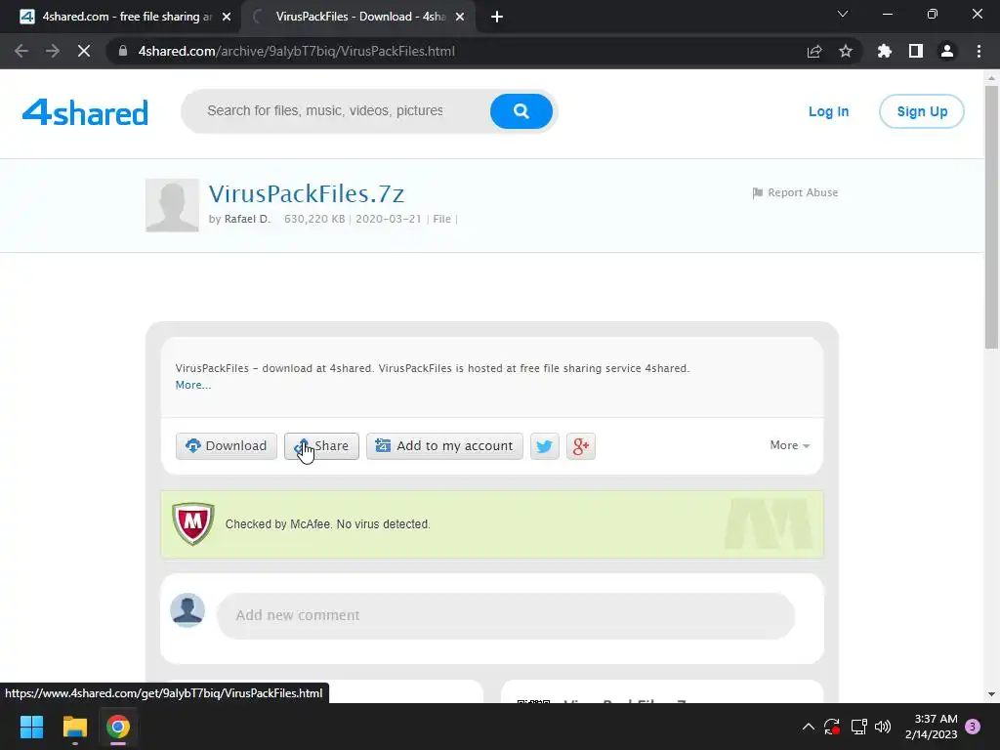Go forward in browser history
The width and height of the screenshot is (1000, 750).
pyautogui.click(x=53, y=51)
